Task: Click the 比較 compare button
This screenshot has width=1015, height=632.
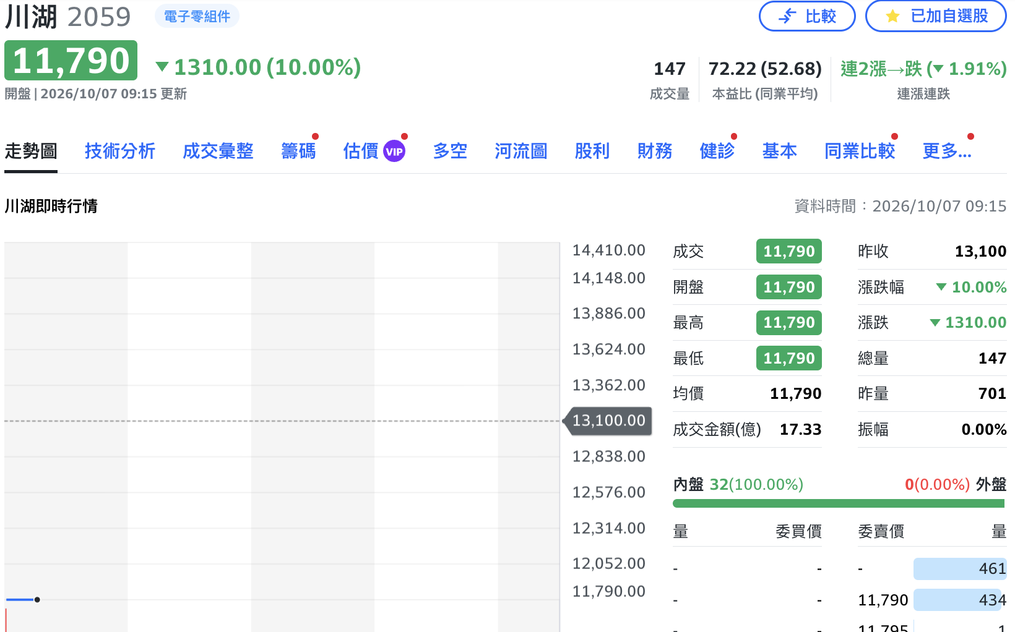Action: pos(807,16)
